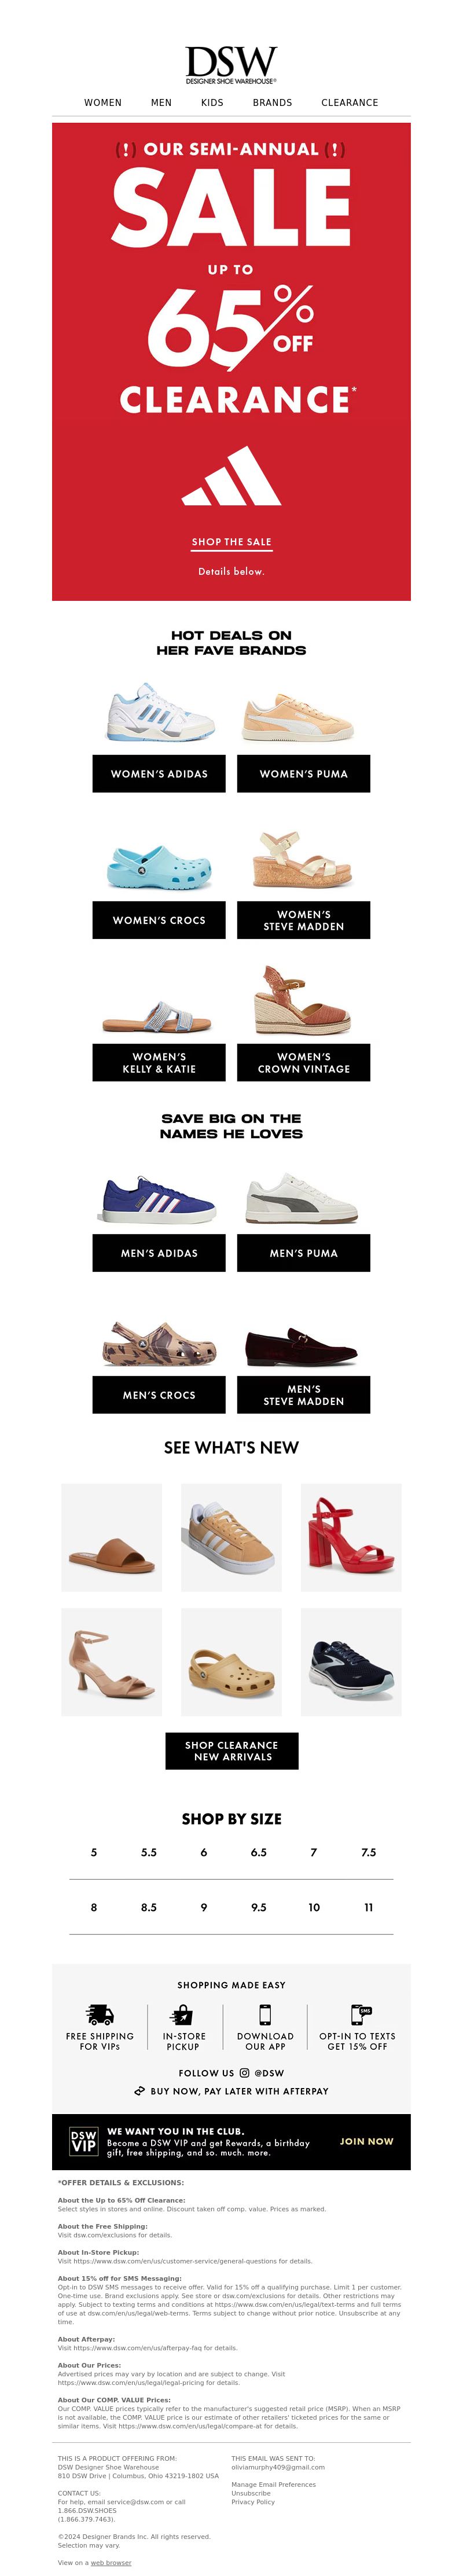The width and height of the screenshot is (463, 2576).
Task: Open the Brands menu item
Action: (272, 102)
